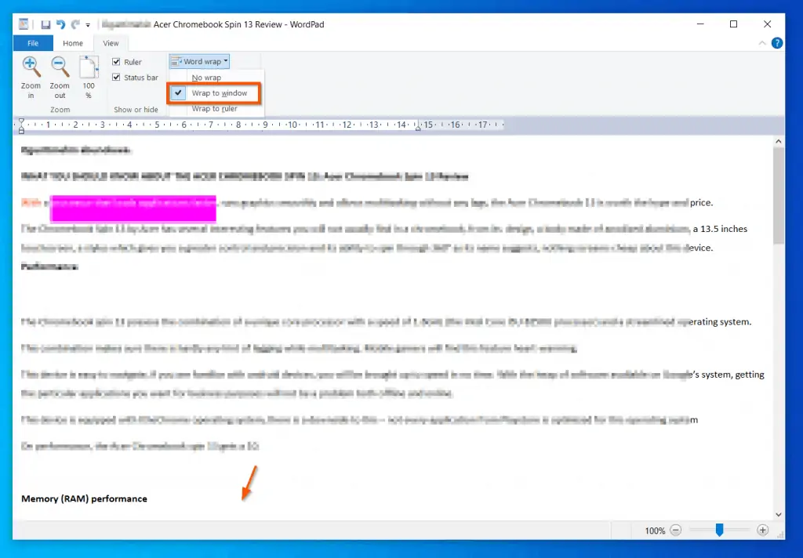Open the Customize Quick Access Toolbar arrow

(88, 25)
